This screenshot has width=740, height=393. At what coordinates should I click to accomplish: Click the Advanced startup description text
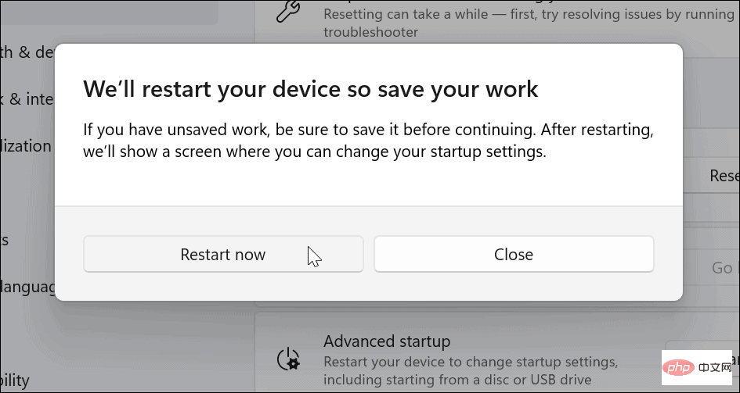pos(471,371)
